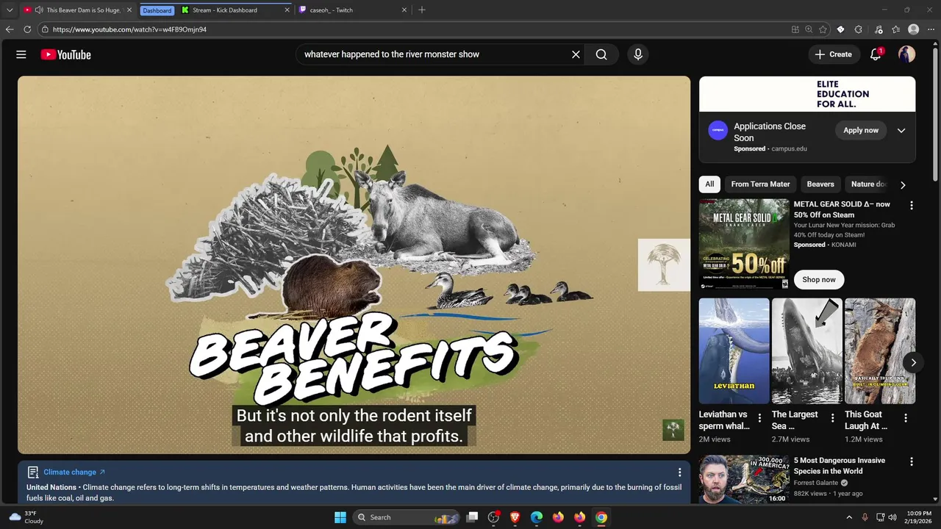Open Task View on the taskbar

[473, 517]
